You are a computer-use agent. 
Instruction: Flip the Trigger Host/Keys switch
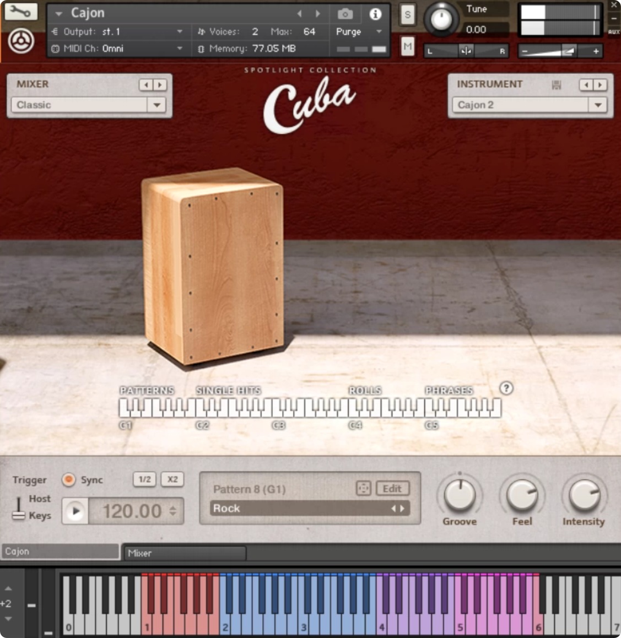(18, 508)
